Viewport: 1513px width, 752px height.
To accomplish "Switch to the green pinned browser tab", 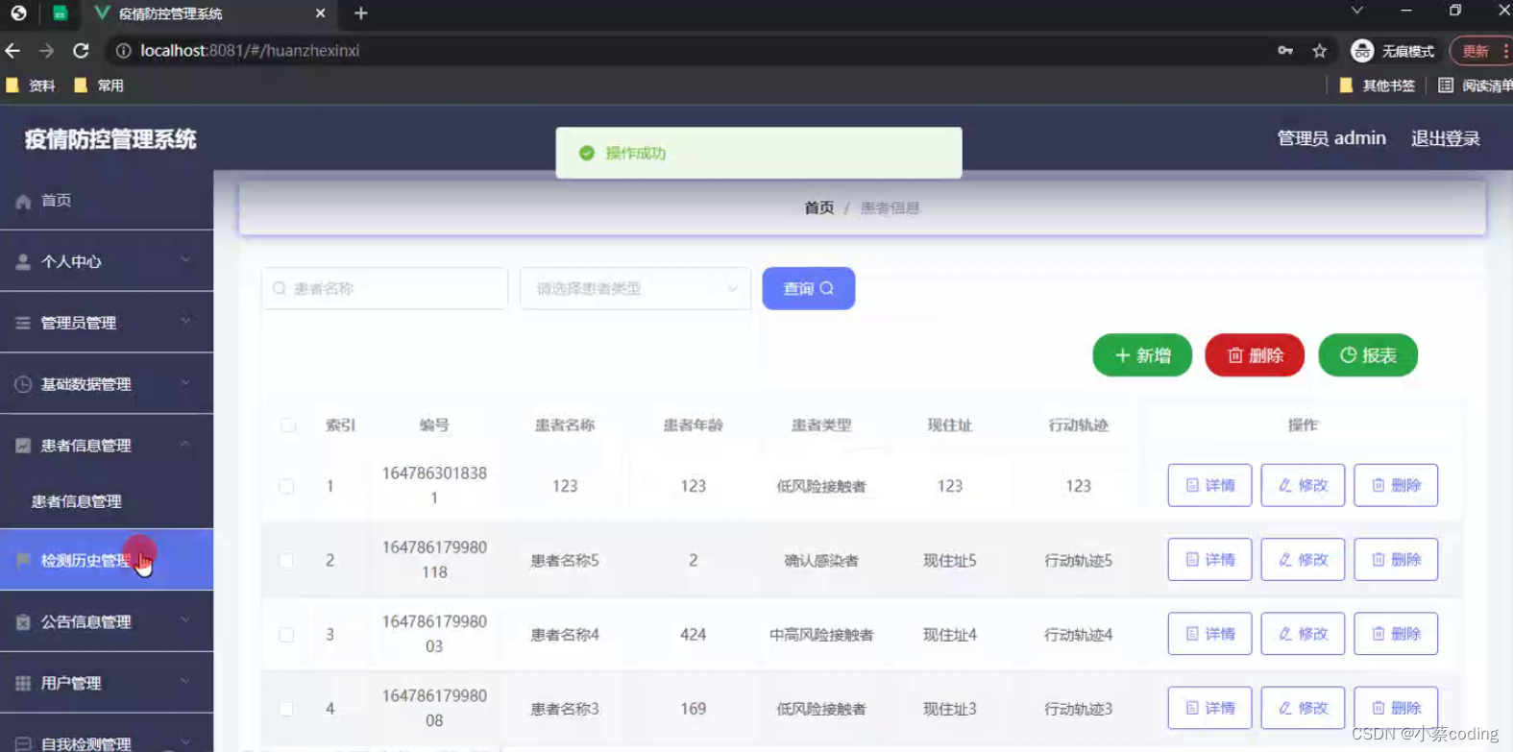I will [x=60, y=13].
